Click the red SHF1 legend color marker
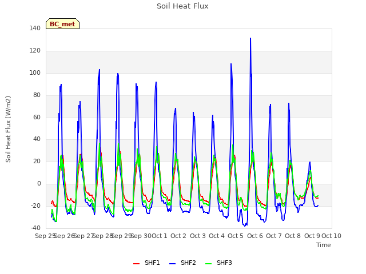 click(x=136, y=264)
